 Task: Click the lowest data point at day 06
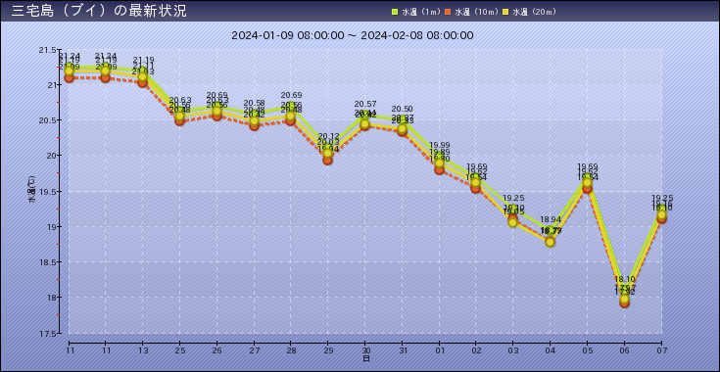pos(625,301)
